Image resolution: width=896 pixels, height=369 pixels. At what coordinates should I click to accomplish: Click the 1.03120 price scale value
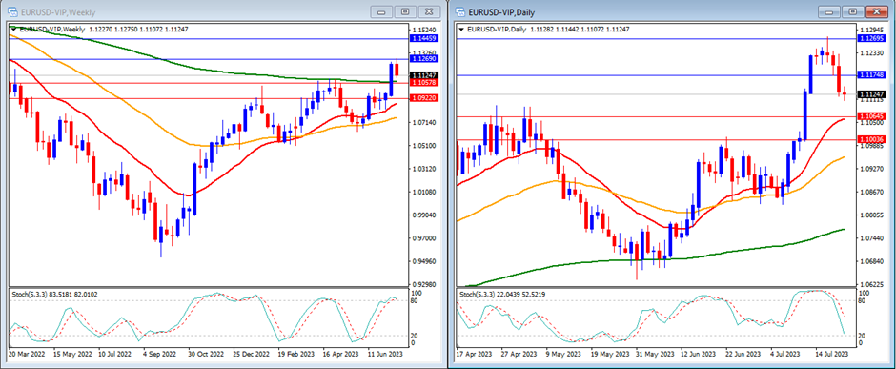(x=423, y=169)
